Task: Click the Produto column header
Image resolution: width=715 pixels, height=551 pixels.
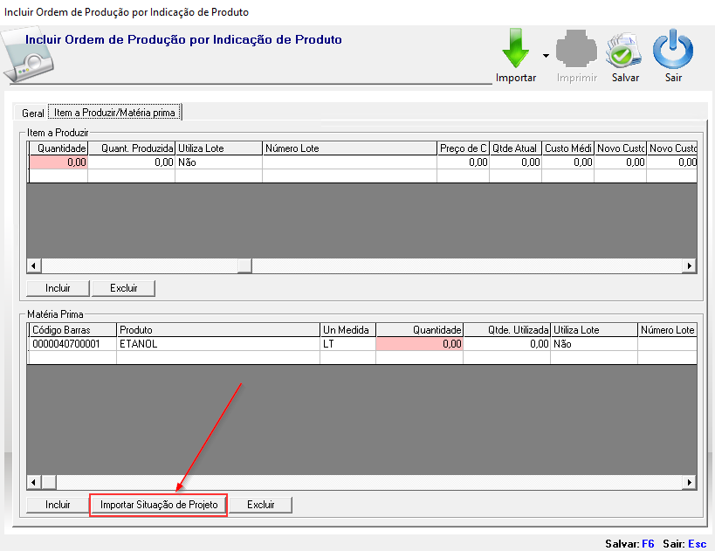Action: 218,330
